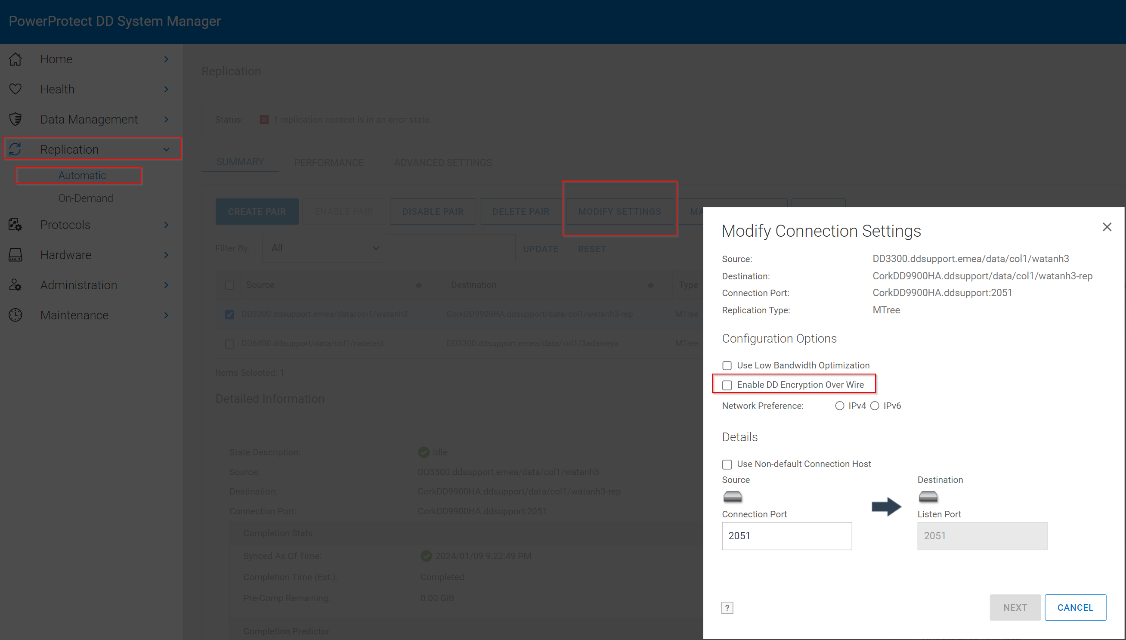Select the IPv4 network preference
The image size is (1126, 640).
(840, 405)
